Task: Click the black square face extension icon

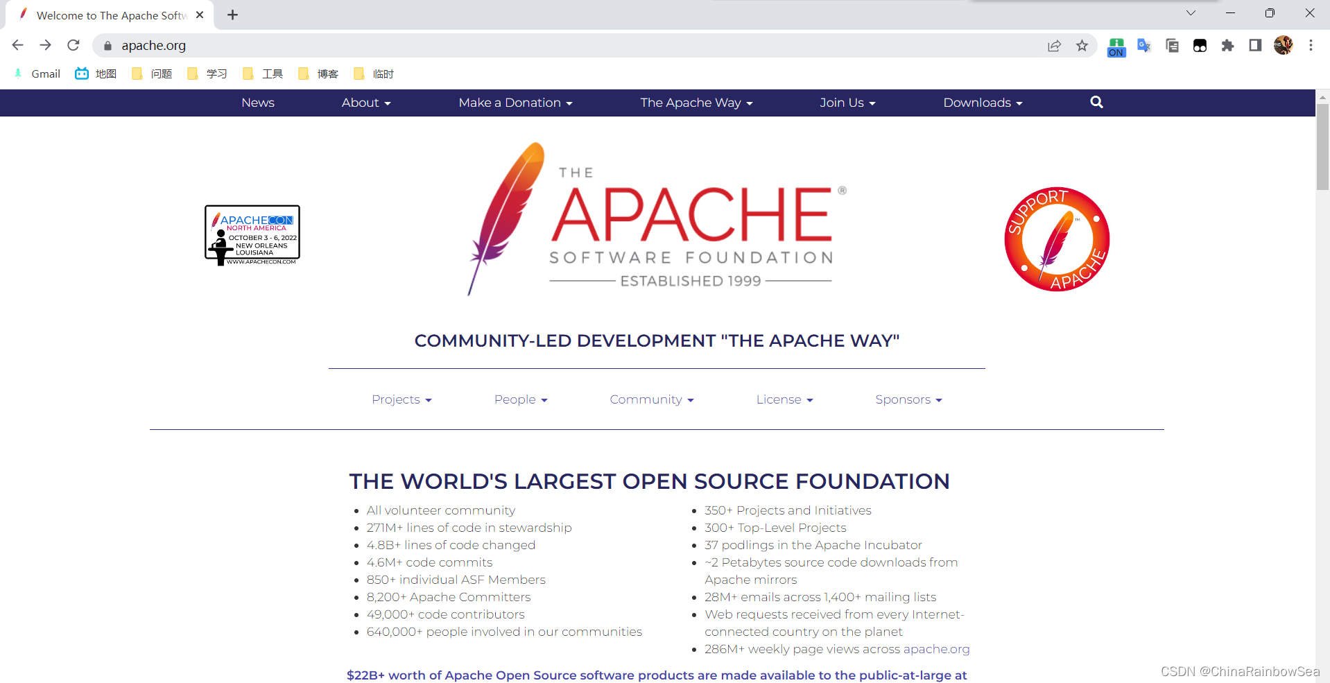Action: point(1200,46)
